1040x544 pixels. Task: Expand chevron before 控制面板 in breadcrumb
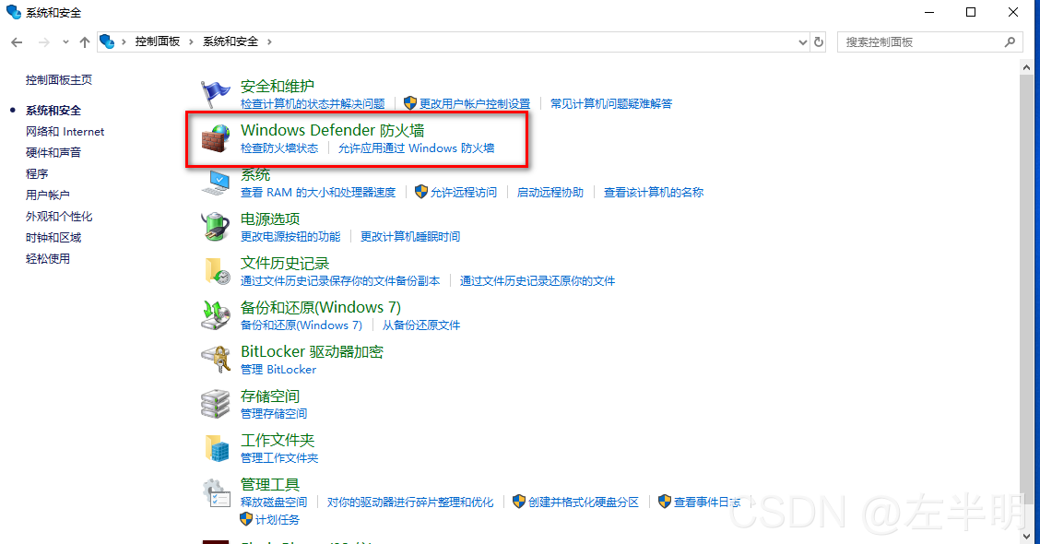[124, 41]
